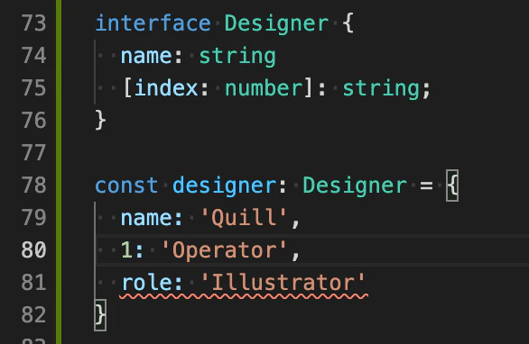This screenshot has width=529, height=344.
Task: Click the 'Designer' name on line 73
Action: coord(276,24)
